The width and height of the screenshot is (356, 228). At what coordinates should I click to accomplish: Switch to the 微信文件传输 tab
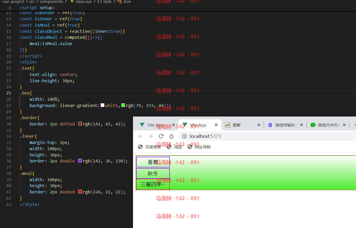click(328, 125)
